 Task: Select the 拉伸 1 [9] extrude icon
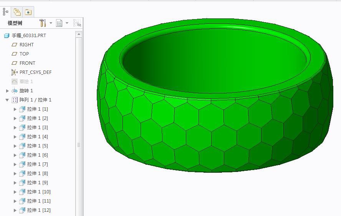click(x=22, y=183)
